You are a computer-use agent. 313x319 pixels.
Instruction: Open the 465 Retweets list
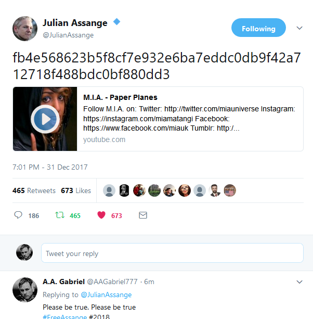pyautogui.click(x=34, y=190)
